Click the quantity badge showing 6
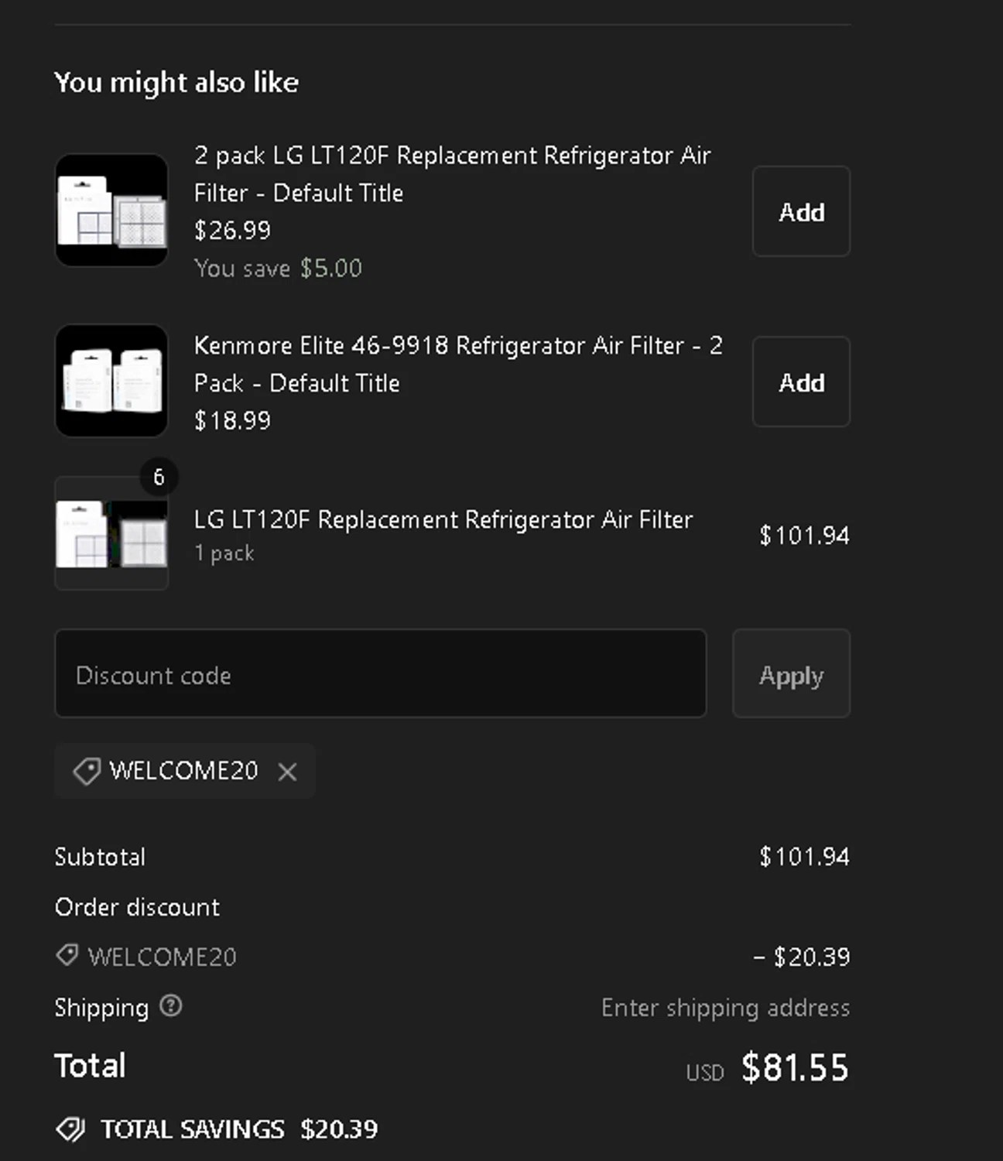The height and width of the screenshot is (1161, 1003). tap(159, 477)
